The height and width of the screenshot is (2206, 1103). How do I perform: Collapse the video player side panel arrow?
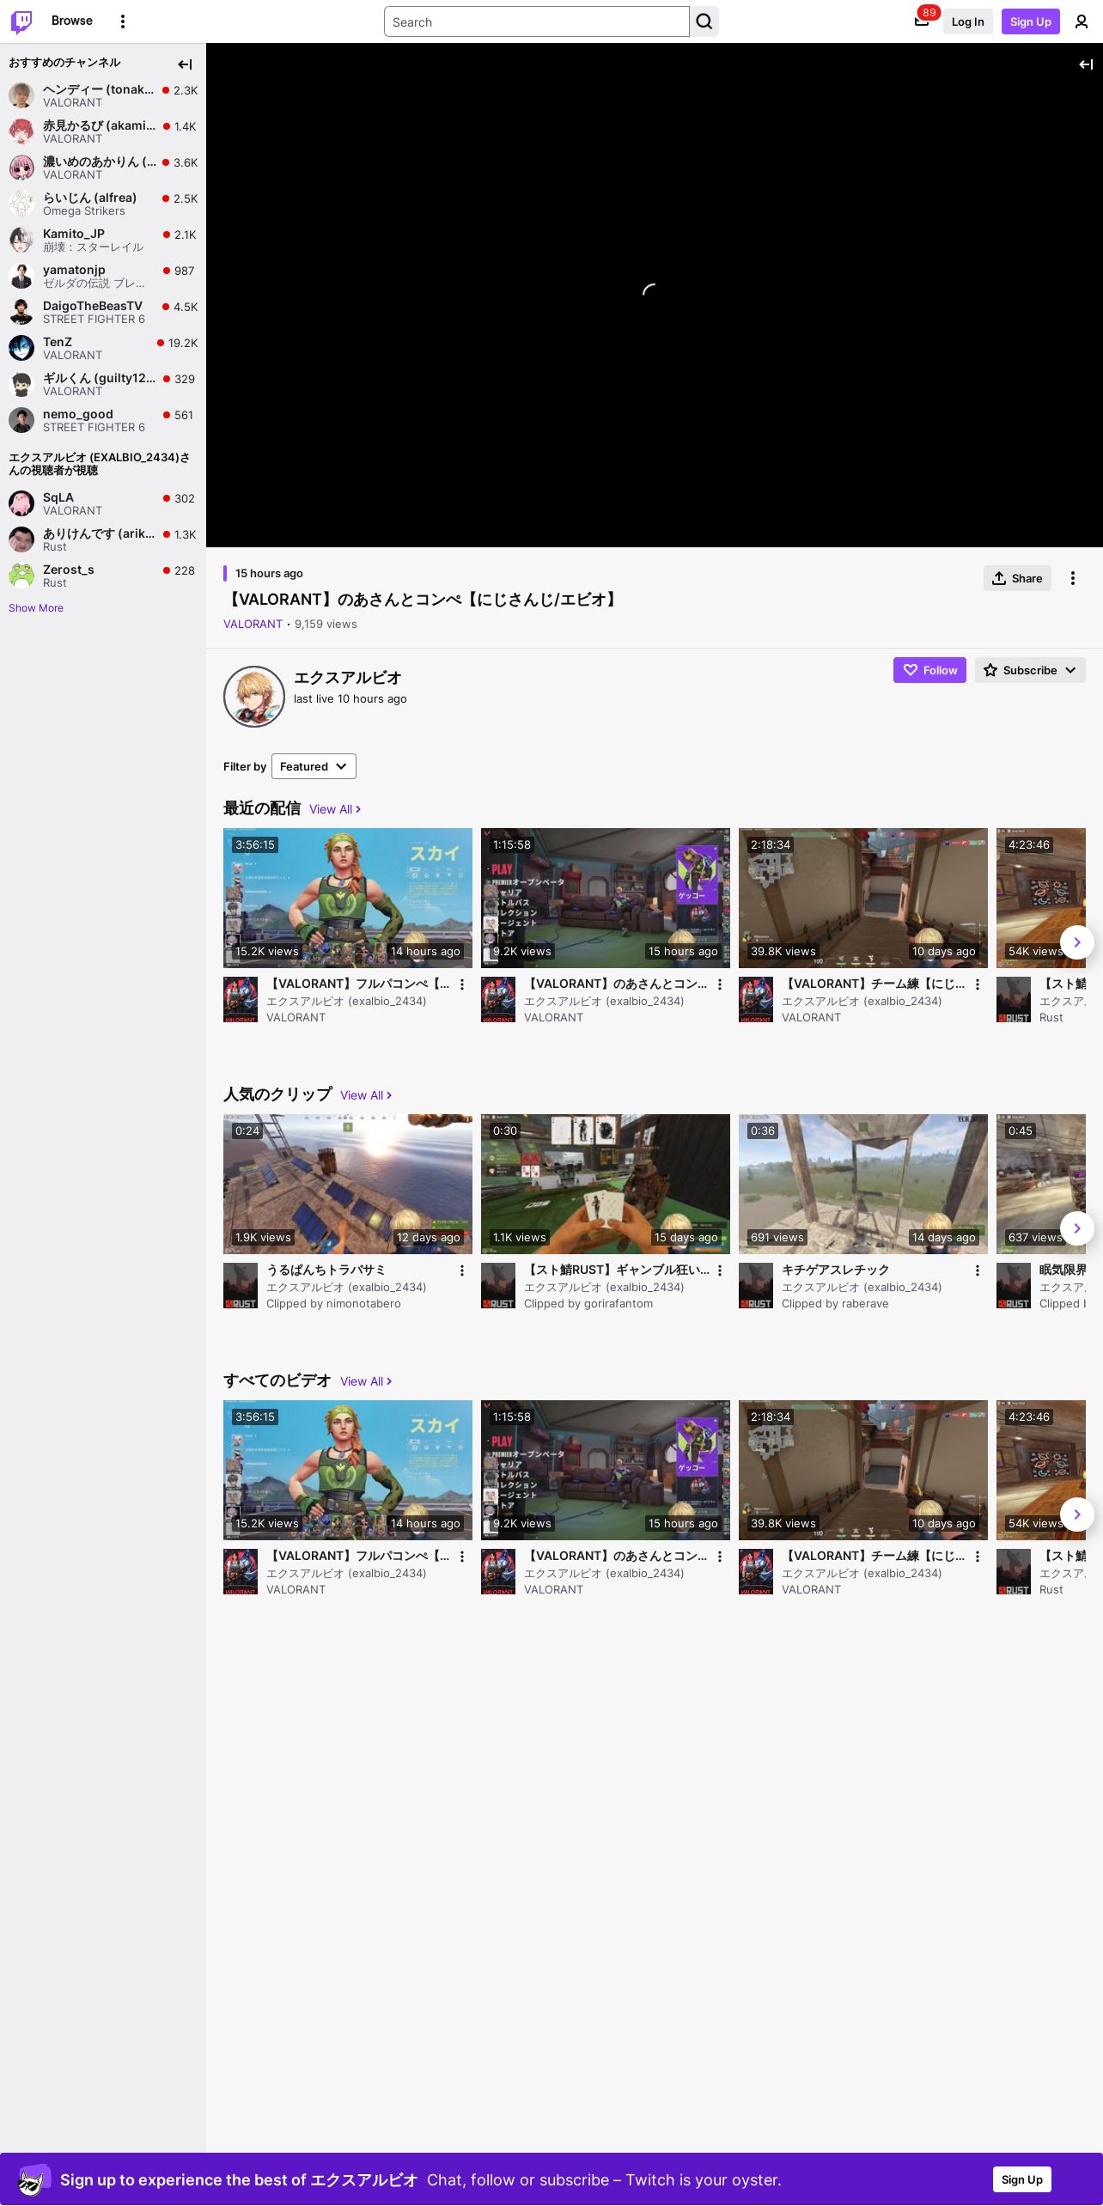tap(1086, 64)
